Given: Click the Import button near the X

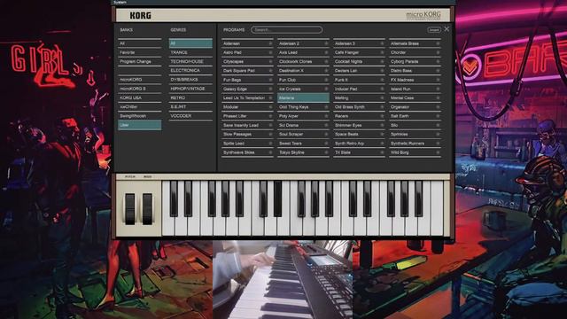Looking at the screenshot, I should tap(434, 29).
